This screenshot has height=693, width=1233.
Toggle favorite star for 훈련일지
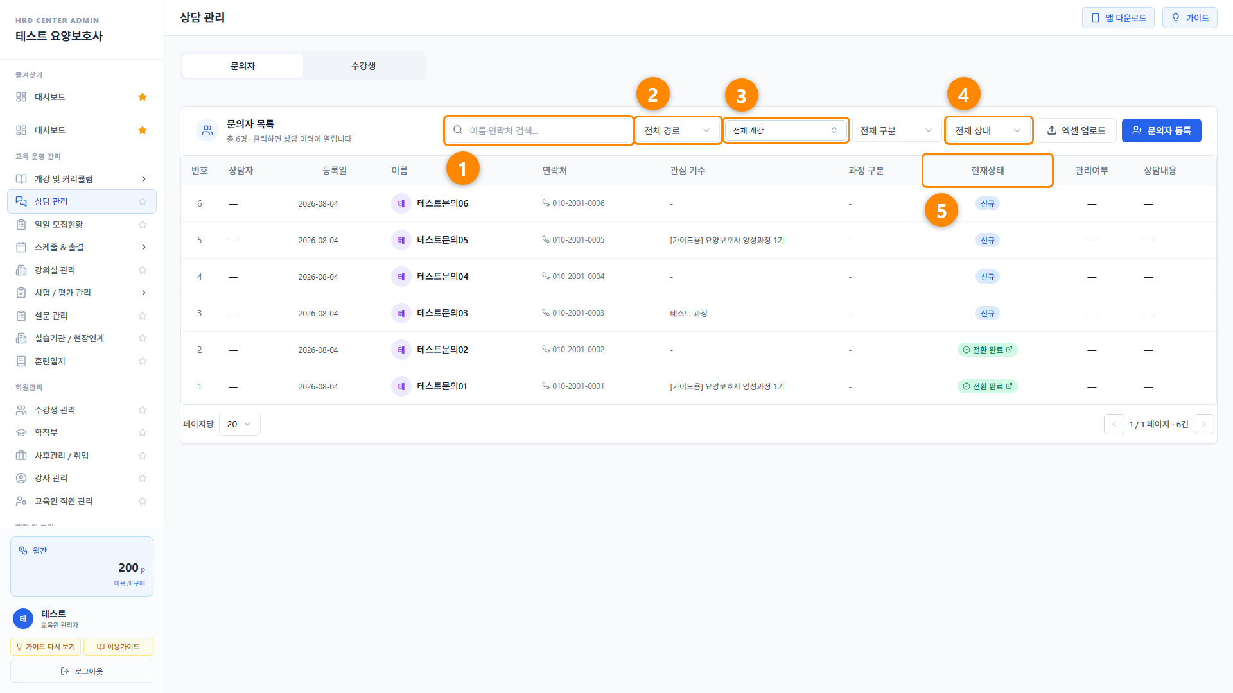[x=143, y=361]
